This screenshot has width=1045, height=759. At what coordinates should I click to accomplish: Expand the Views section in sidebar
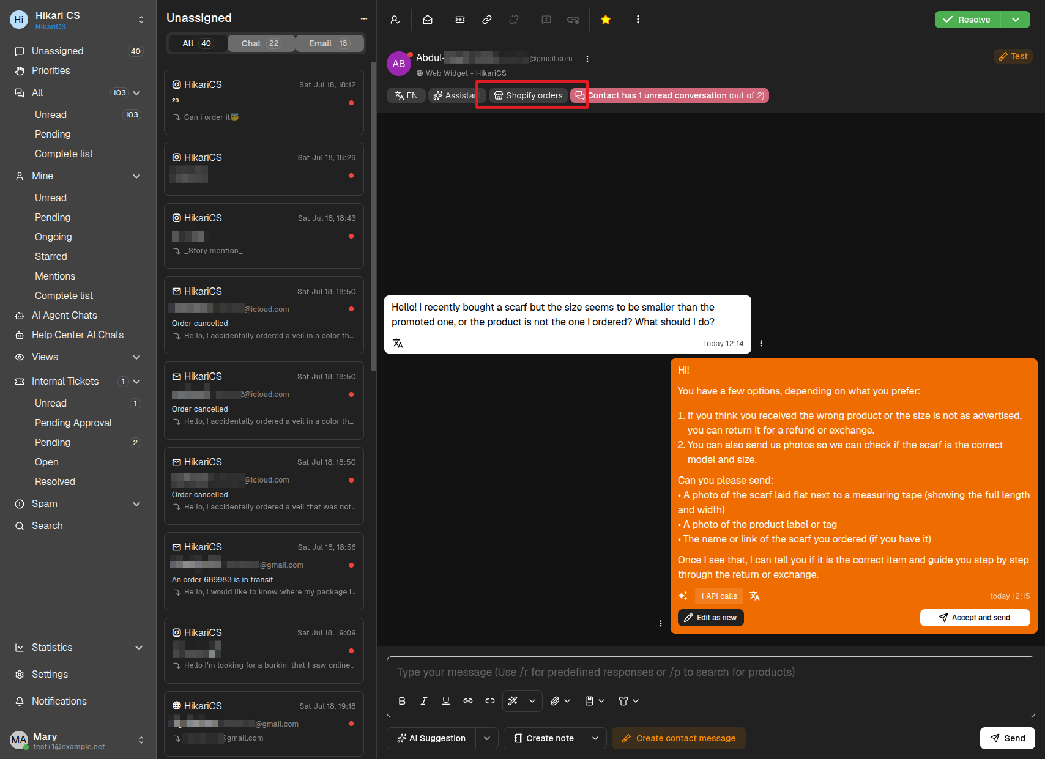point(136,357)
